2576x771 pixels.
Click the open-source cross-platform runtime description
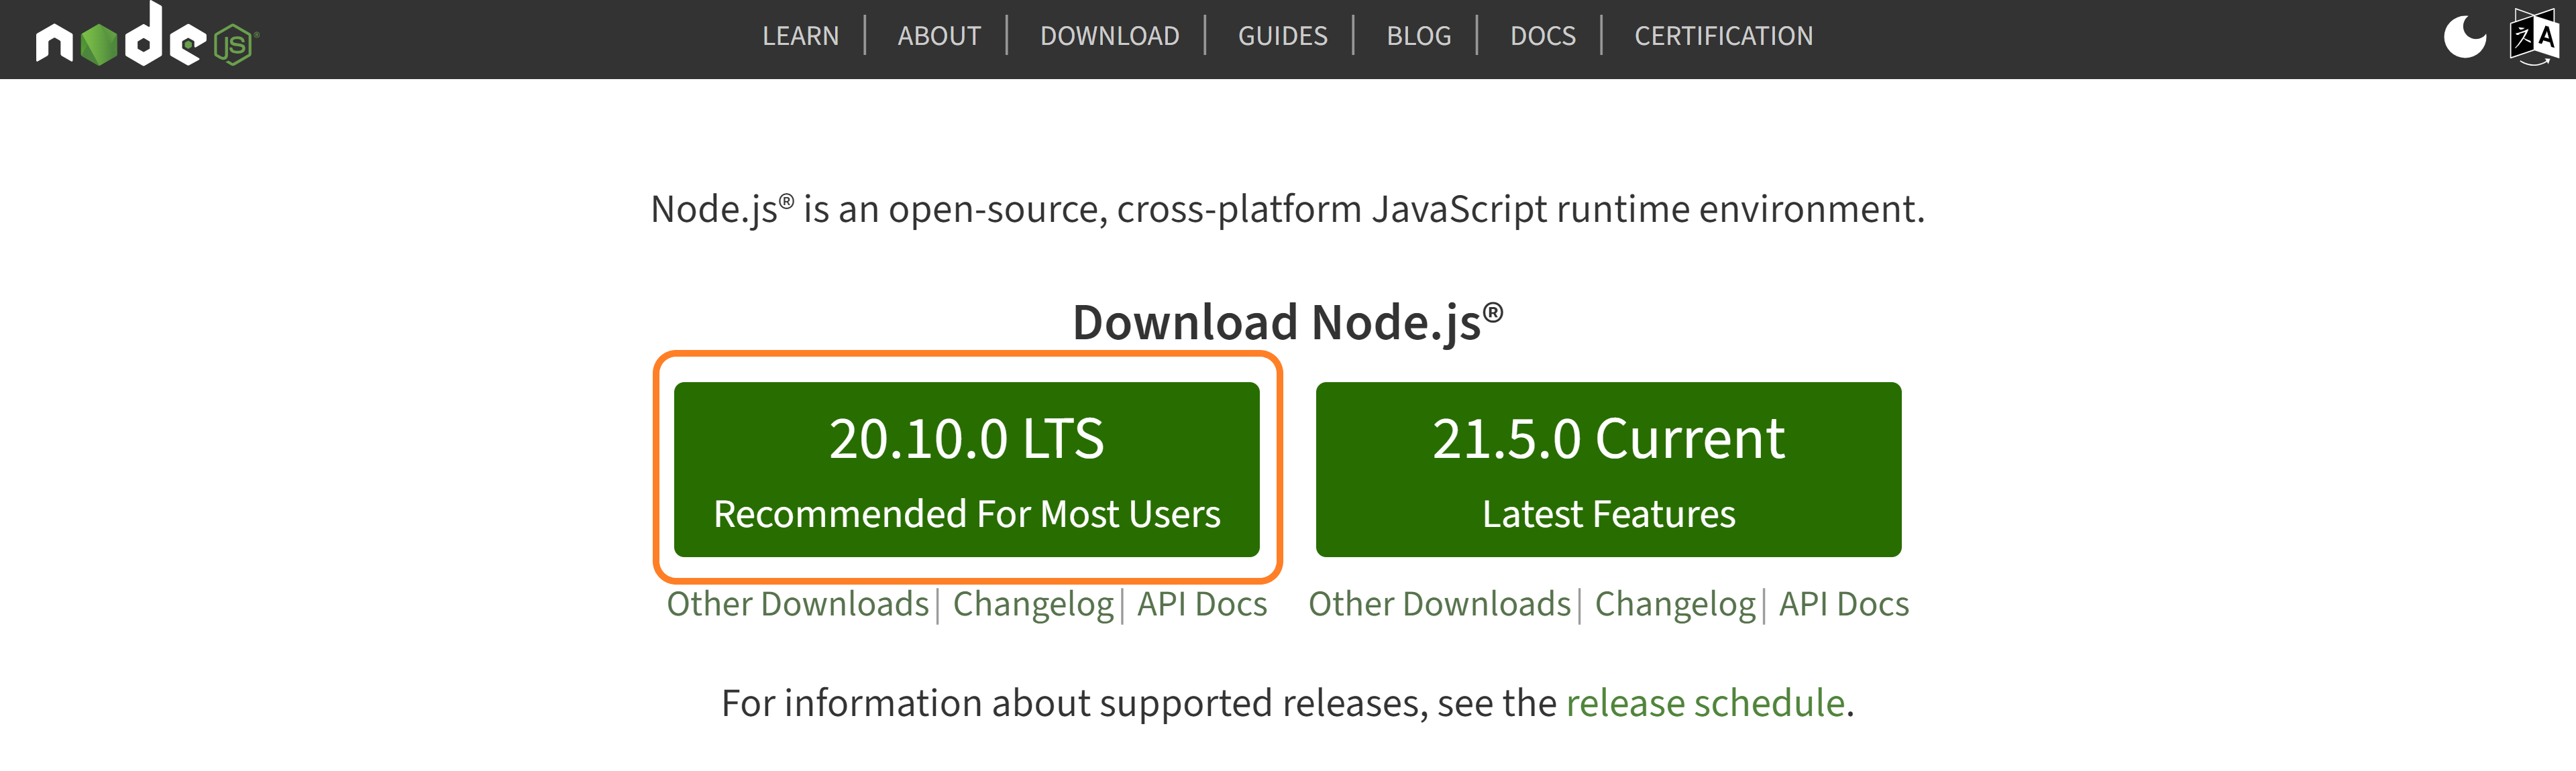tap(1288, 209)
